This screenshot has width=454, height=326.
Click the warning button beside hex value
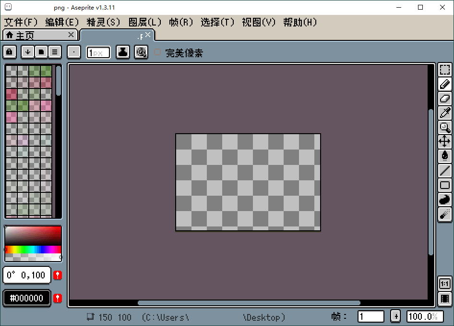tap(57, 298)
